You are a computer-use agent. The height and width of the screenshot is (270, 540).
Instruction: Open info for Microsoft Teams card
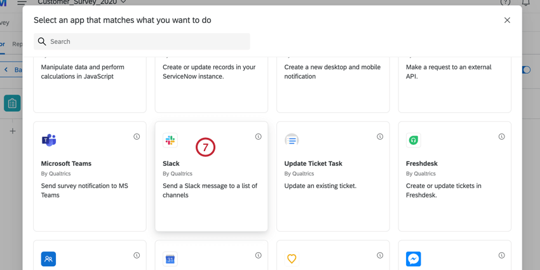point(137,137)
